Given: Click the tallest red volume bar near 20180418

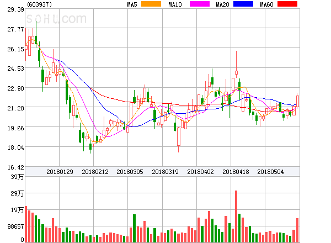Looking at the screenshot, I should click(x=236, y=216).
